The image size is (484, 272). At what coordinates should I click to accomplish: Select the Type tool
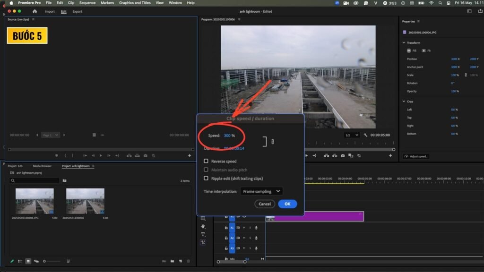coord(203,234)
